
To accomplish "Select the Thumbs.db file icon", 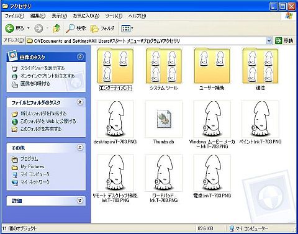I will (x=164, y=119).
